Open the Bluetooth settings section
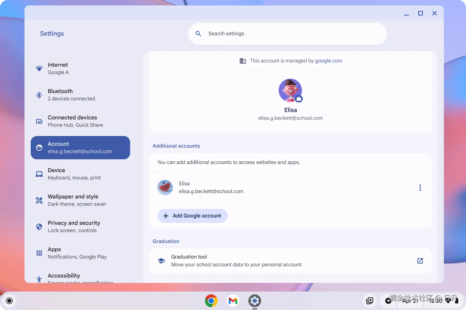Screen dimensions: 466x310 tap(80, 95)
